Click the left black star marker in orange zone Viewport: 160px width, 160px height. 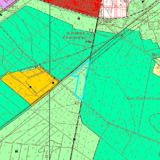click(30, 87)
